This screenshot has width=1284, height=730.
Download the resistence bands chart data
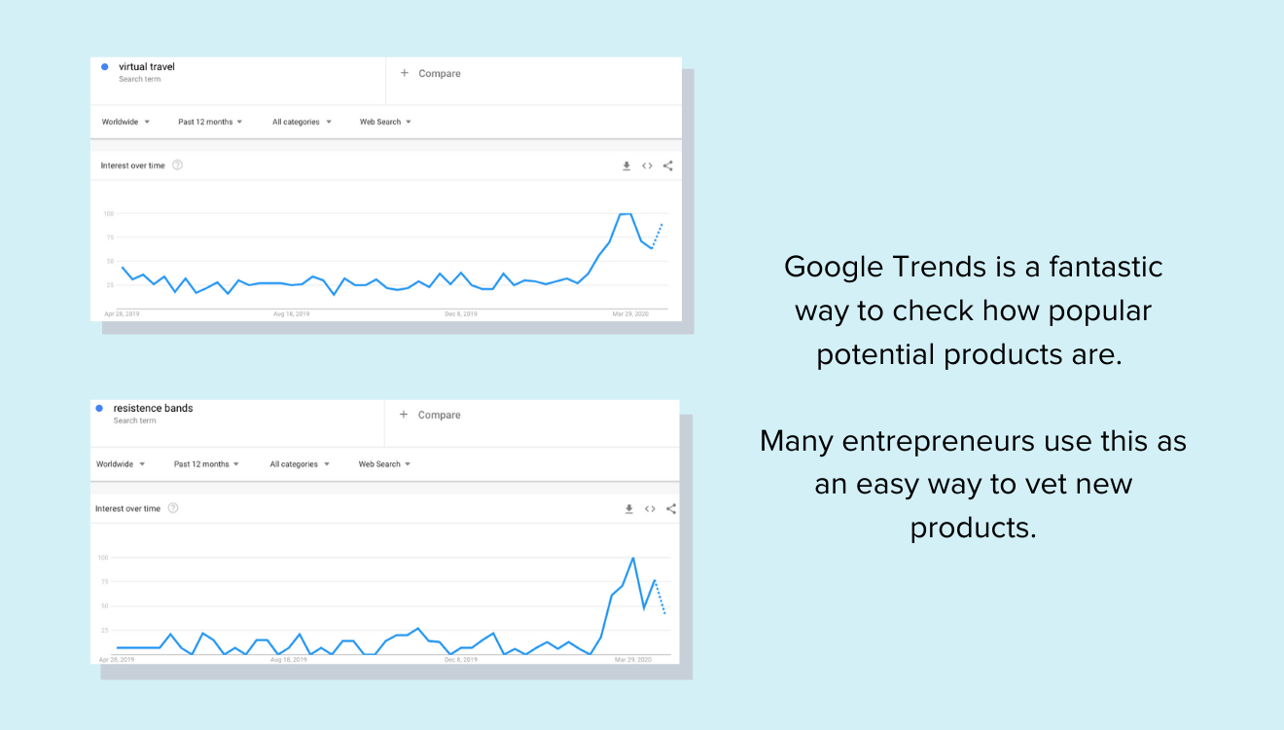click(x=629, y=509)
